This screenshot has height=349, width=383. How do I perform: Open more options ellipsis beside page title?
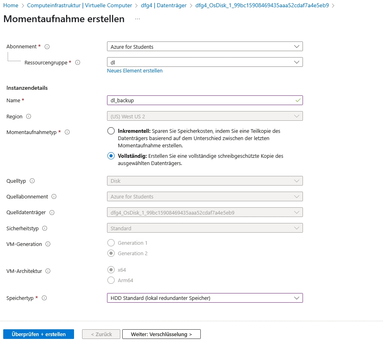point(138,19)
